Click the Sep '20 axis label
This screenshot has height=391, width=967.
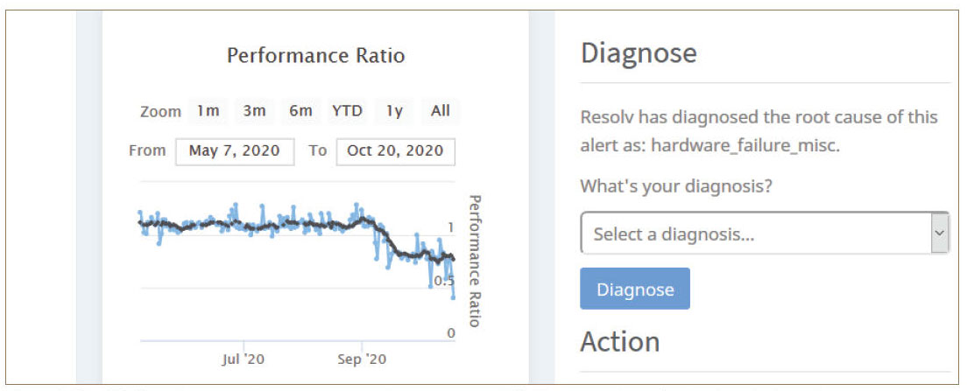pyautogui.click(x=362, y=359)
